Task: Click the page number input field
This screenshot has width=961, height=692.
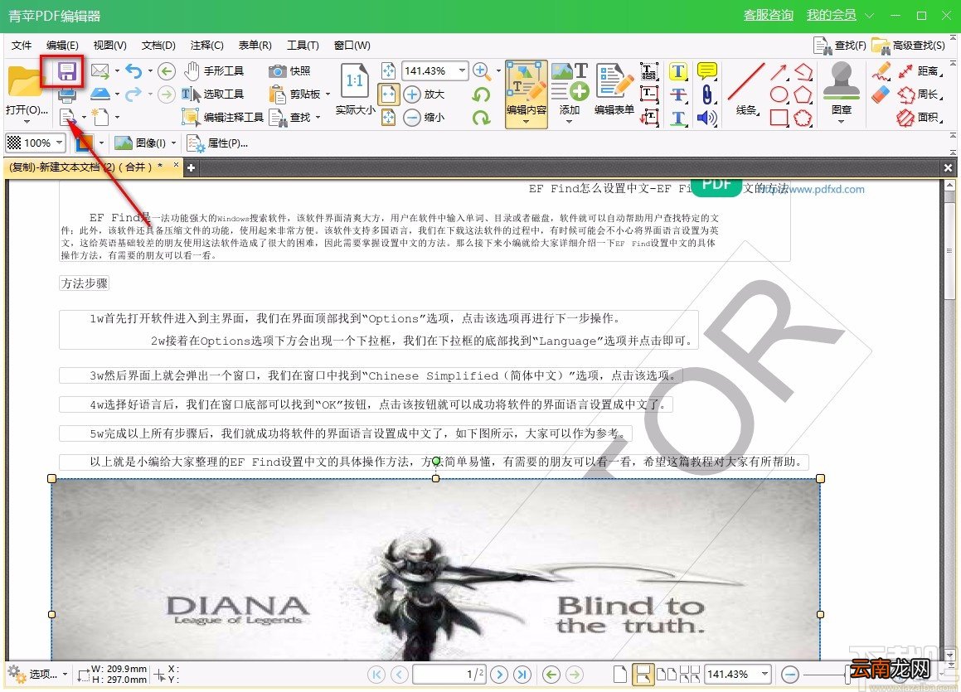Action: point(449,675)
